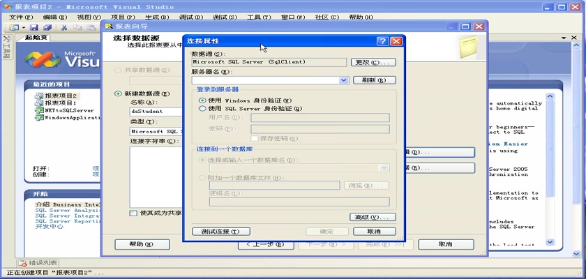Click the 用户名 input field
This screenshot has width=586, height=279.
320,118
